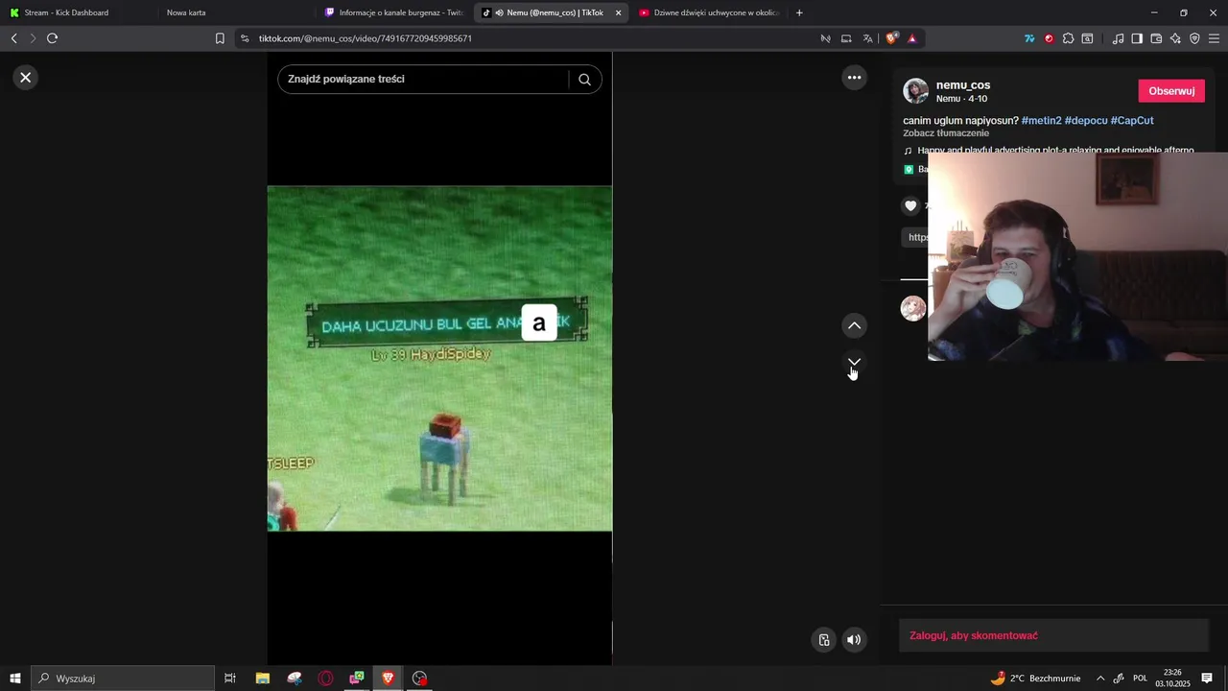
Task: Expand the hidden system tray icons
Action: [1100, 679]
